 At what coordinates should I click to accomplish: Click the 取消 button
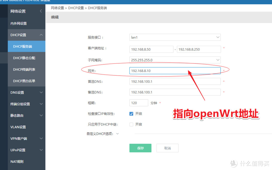tap(167, 148)
